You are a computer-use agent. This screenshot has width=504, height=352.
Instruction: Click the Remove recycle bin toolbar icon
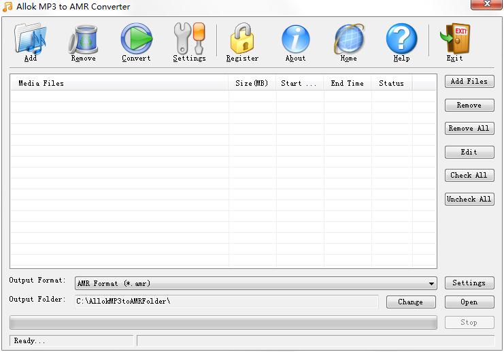click(x=83, y=39)
